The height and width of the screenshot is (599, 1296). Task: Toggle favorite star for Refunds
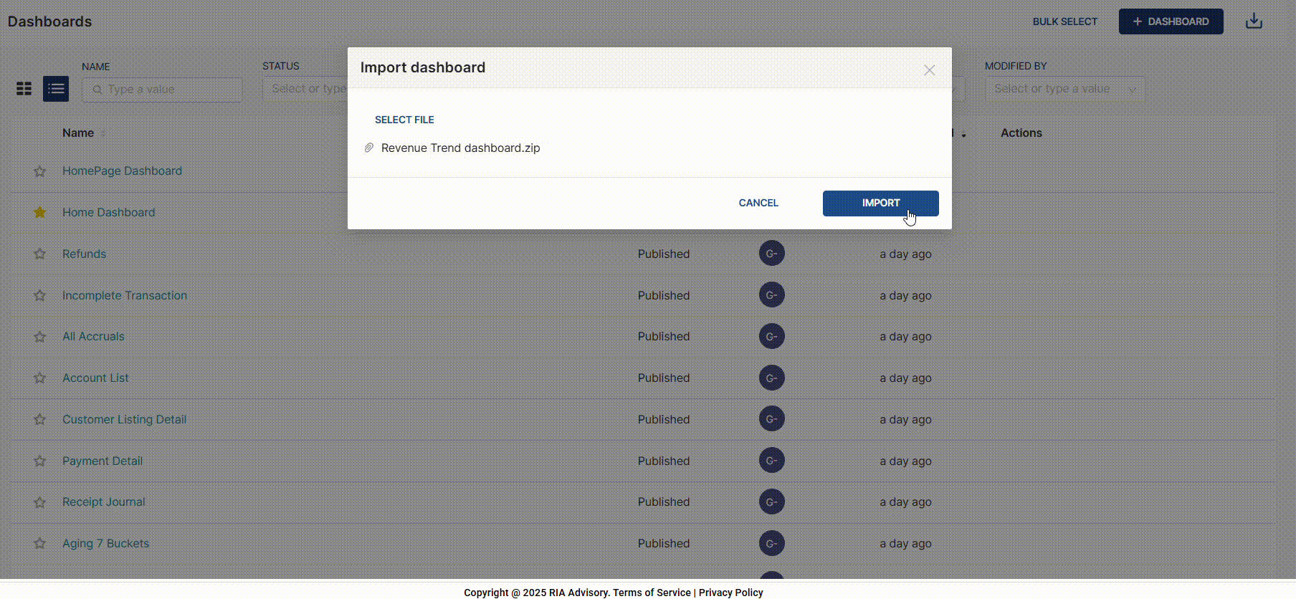pos(40,254)
